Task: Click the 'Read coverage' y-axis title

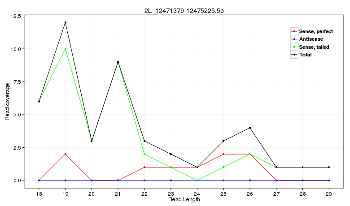Action: click(x=7, y=102)
